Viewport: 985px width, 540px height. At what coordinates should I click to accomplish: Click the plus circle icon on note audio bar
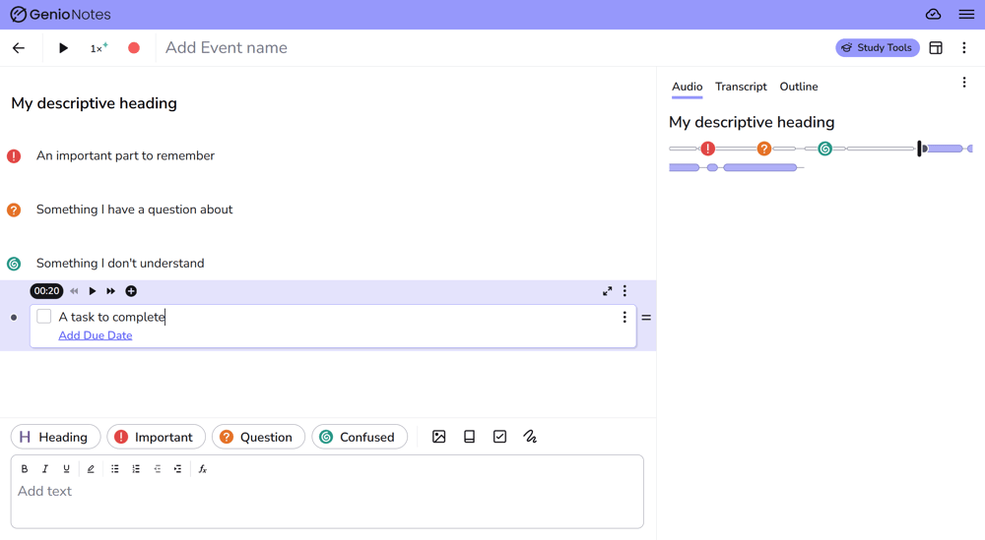(131, 291)
